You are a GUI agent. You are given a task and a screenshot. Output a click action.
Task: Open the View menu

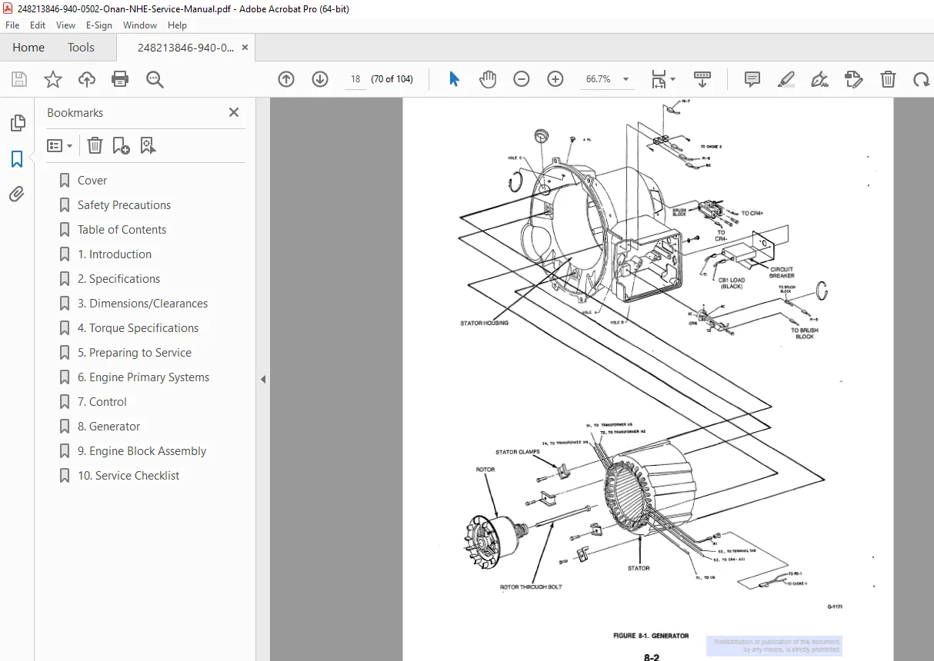(x=66, y=25)
